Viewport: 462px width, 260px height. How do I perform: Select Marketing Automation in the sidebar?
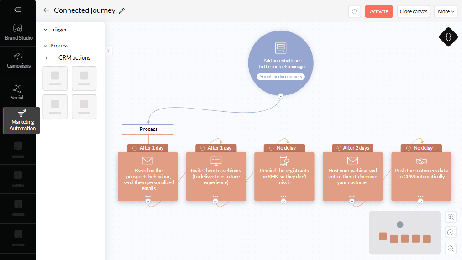pyautogui.click(x=22, y=120)
